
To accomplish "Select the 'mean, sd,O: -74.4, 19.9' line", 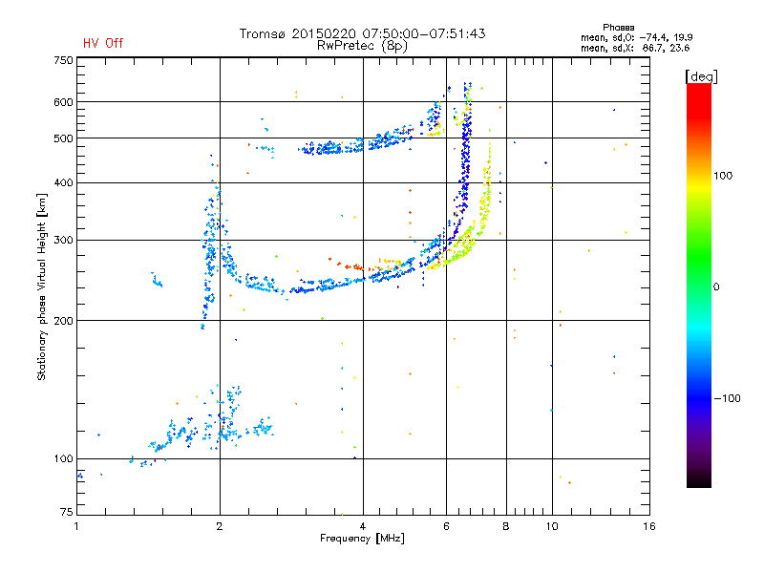I will (636, 37).
